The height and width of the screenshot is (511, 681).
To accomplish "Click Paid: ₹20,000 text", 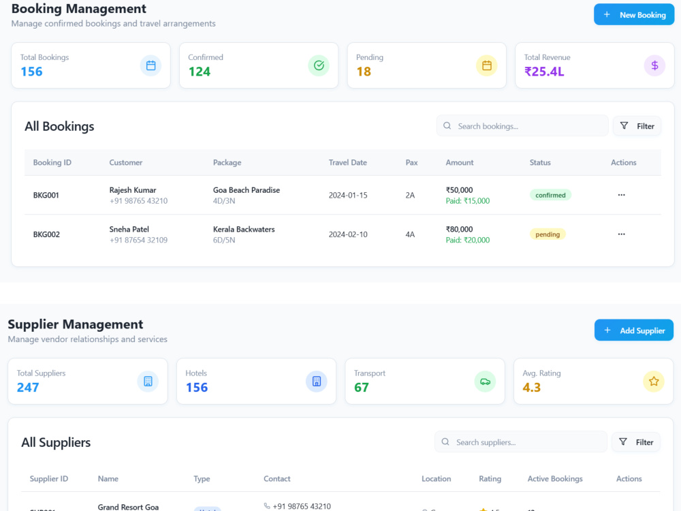I will [467, 240].
